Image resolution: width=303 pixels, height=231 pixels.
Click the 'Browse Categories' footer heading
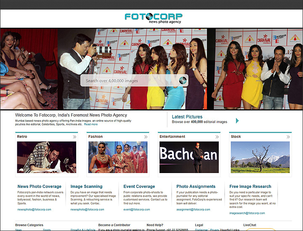pos(29,225)
